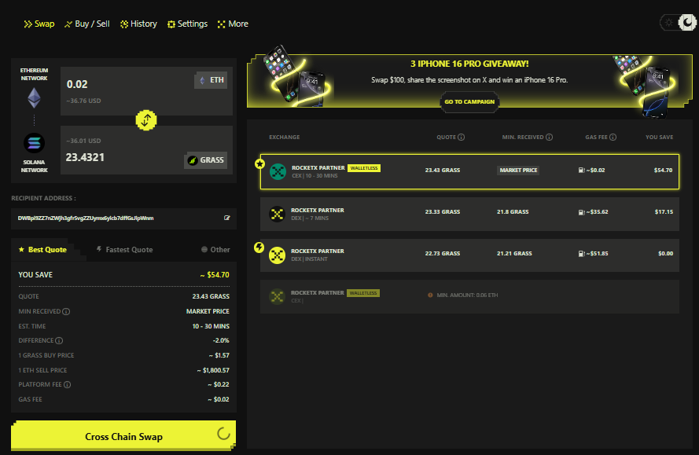Show the Gas Fee column info icon
The height and width of the screenshot is (455, 699).
pos(613,138)
